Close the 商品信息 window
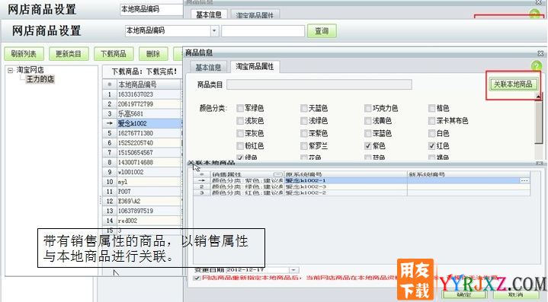The height and width of the screenshot is (302, 548). pyautogui.click(x=540, y=53)
